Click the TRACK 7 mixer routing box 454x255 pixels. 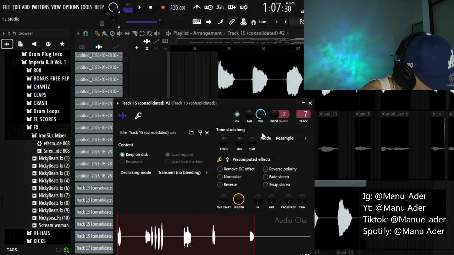[x=304, y=114]
